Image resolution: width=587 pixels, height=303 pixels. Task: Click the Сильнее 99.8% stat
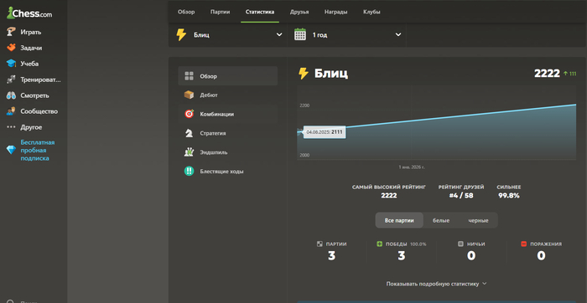point(509,191)
